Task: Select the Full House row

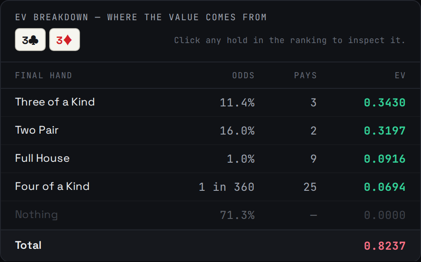Action: [x=210, y=159]
